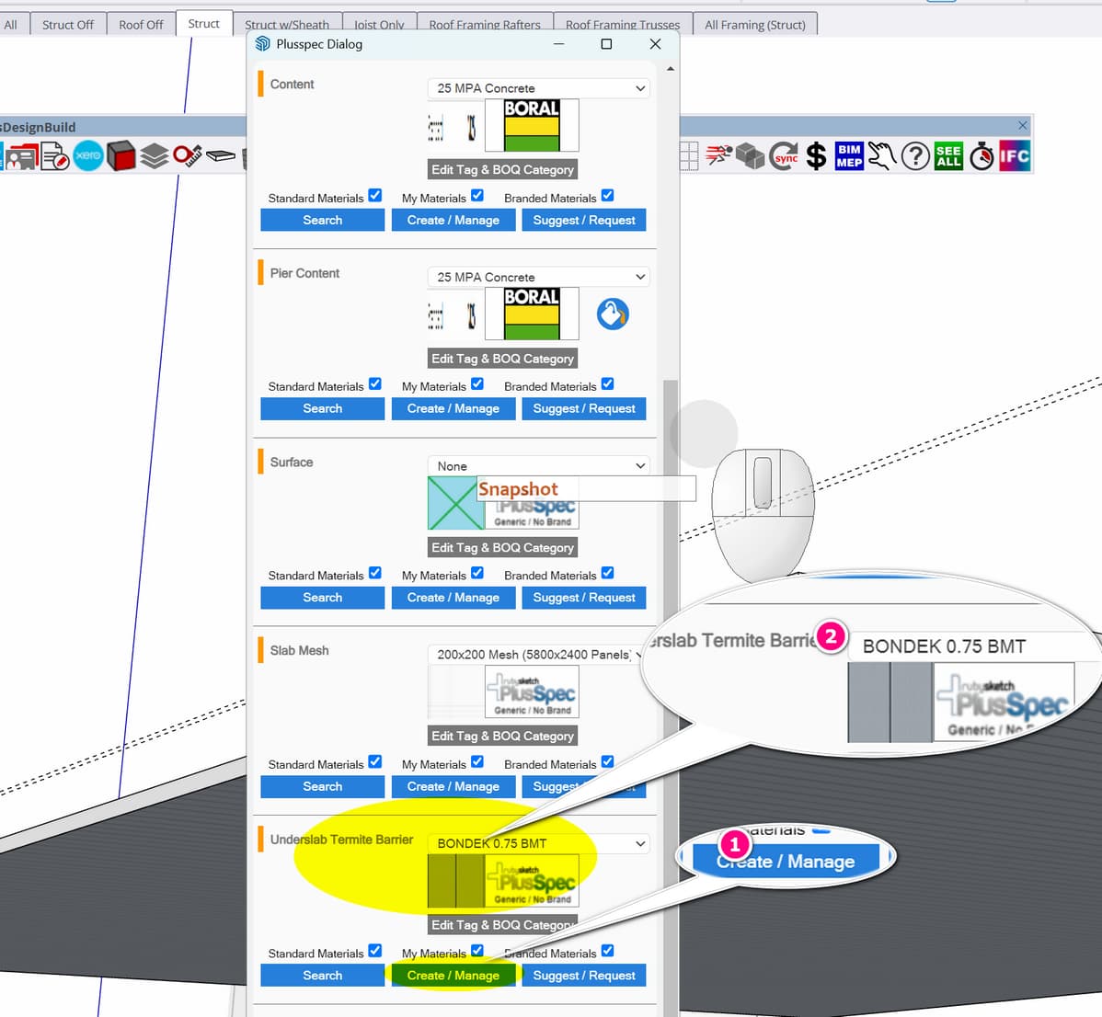Click the scroll up arrow in Plusspec Dialog

coord(671,69)
